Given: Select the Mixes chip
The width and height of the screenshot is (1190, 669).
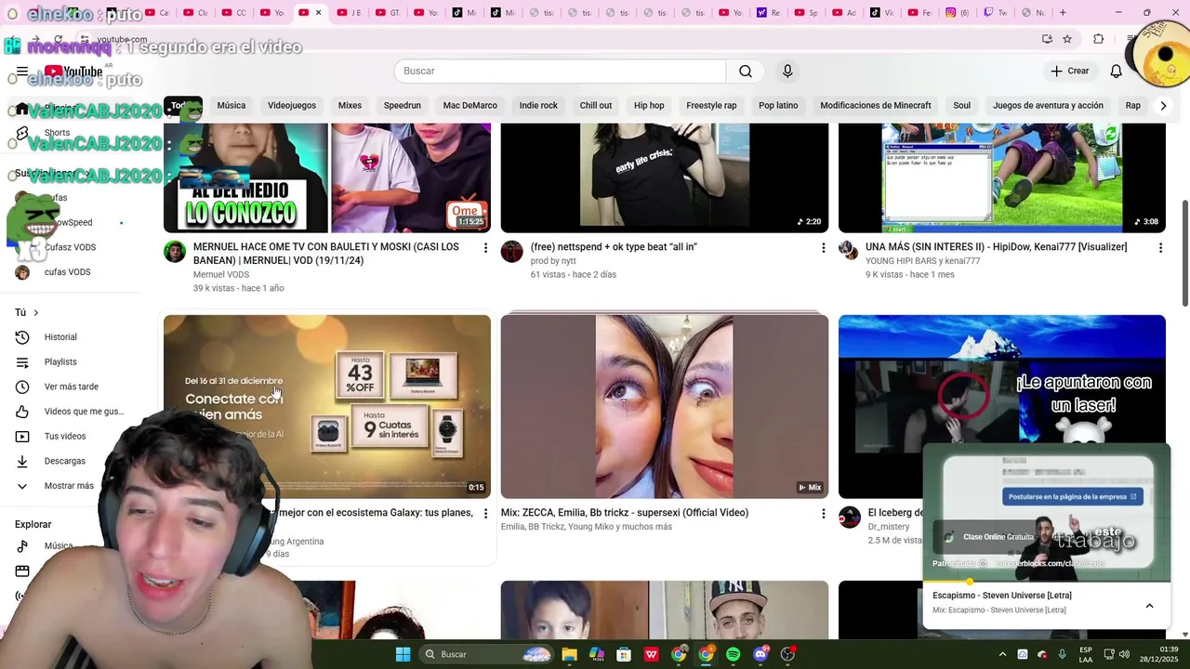Looking at the screenshot, I should (350, 106).
